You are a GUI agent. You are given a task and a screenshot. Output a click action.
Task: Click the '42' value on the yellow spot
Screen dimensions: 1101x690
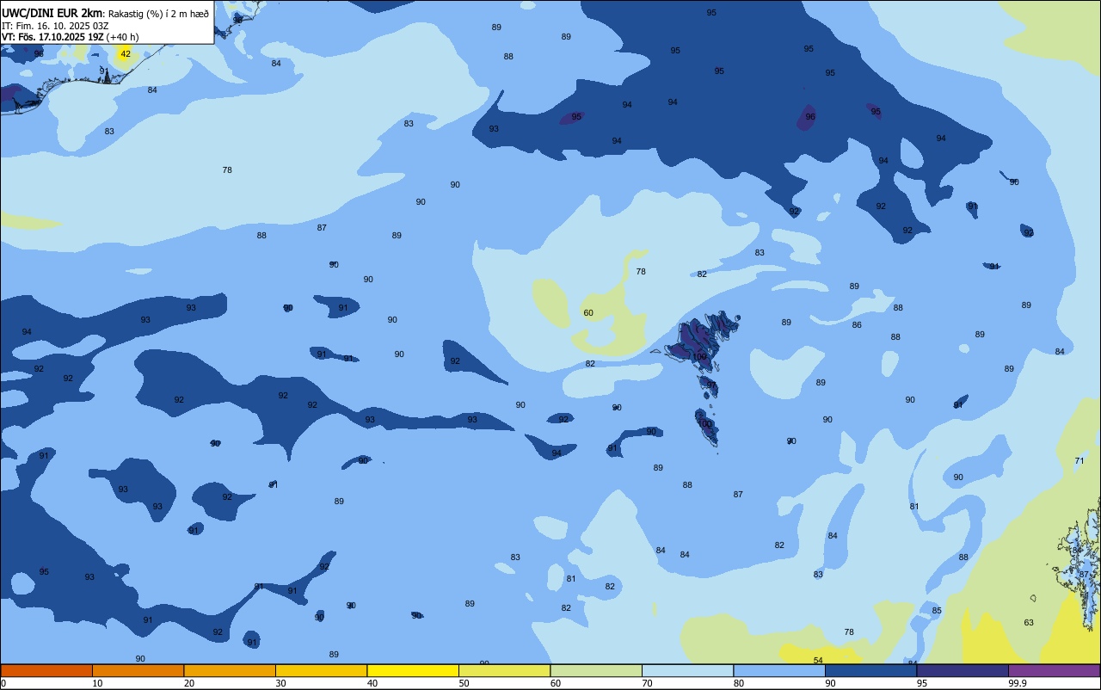(x=126, y=53)
